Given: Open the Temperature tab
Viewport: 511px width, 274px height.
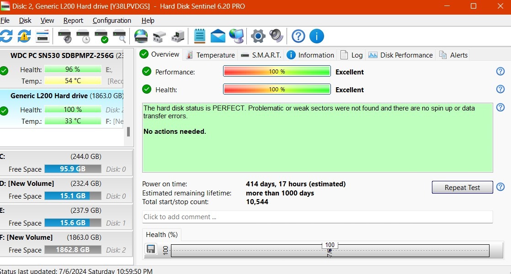Looking at the screenshot, I should coord(210,55).
